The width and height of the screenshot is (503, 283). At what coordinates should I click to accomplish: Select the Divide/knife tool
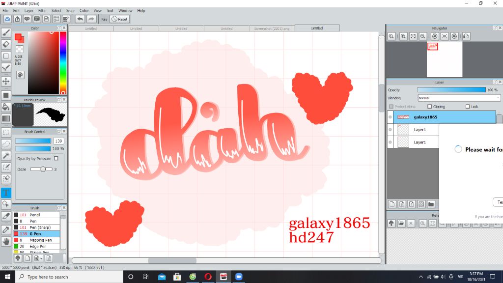pos(6,216)
